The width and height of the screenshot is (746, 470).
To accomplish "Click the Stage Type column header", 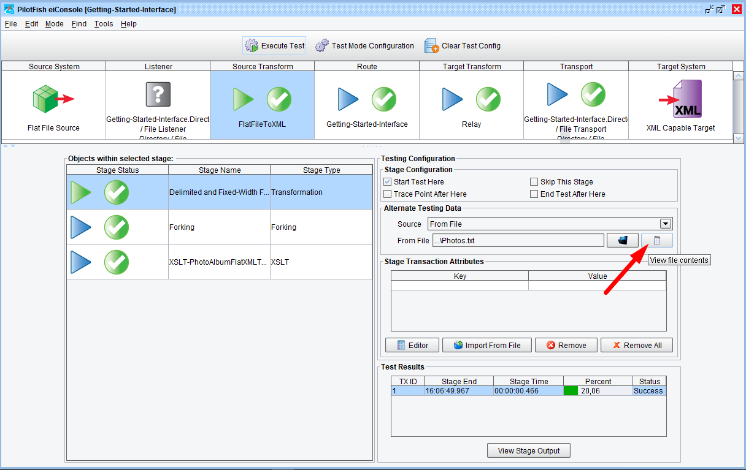I will [321, 170].
